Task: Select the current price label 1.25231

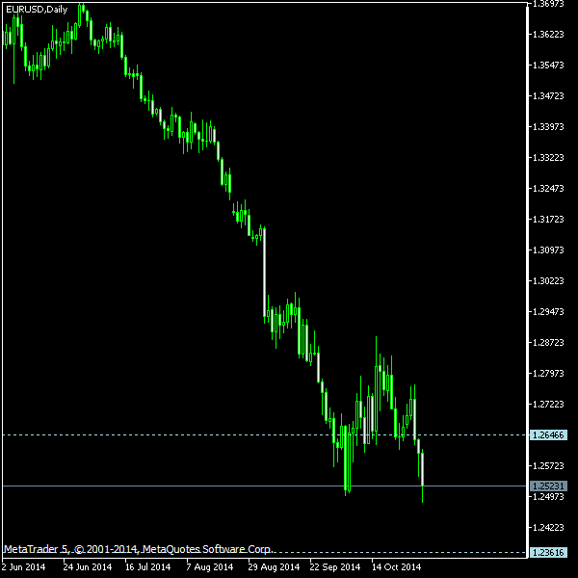Action: tap(548, 486)
